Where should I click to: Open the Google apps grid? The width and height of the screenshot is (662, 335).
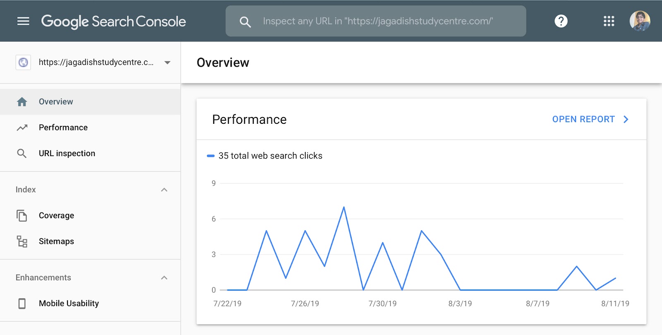click(x=609, y=21)
